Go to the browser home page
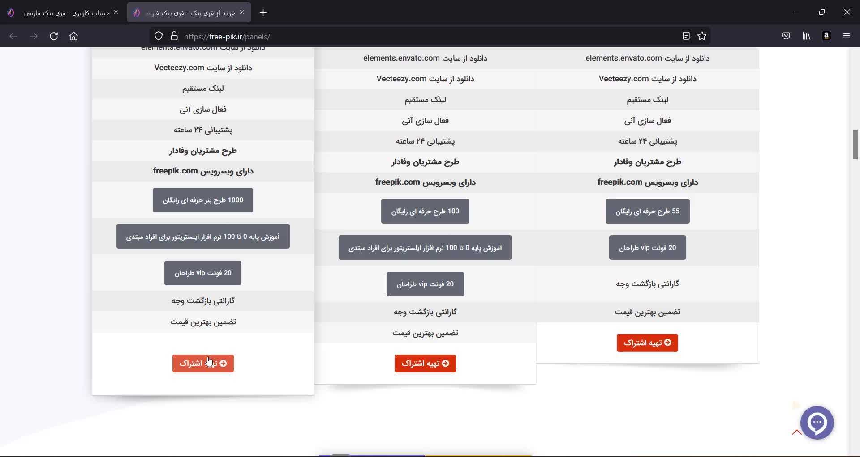Screen dimensions: 860x457 tap(73, 36)
